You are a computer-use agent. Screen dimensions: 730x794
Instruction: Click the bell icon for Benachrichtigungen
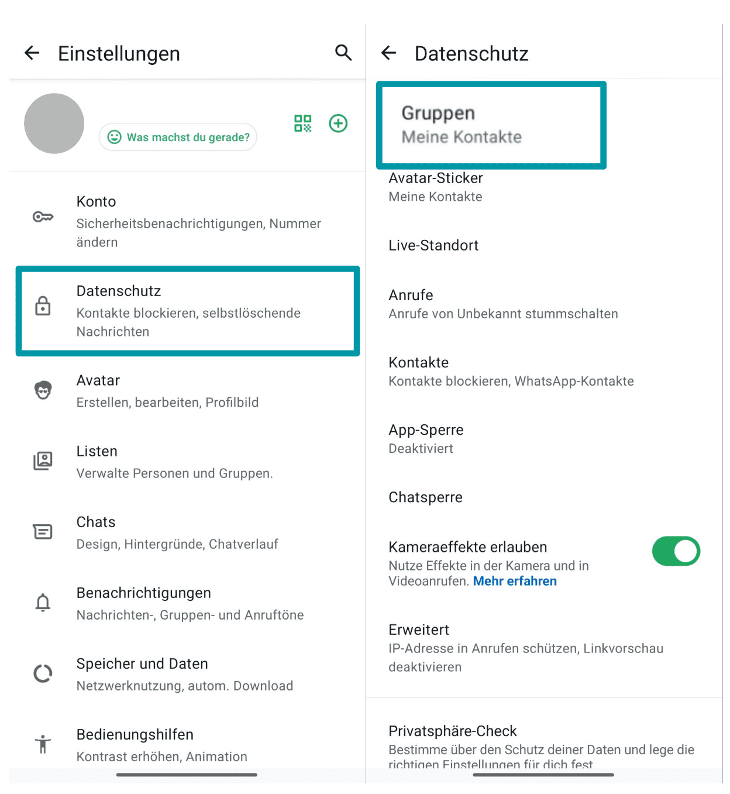coord(43,602)
